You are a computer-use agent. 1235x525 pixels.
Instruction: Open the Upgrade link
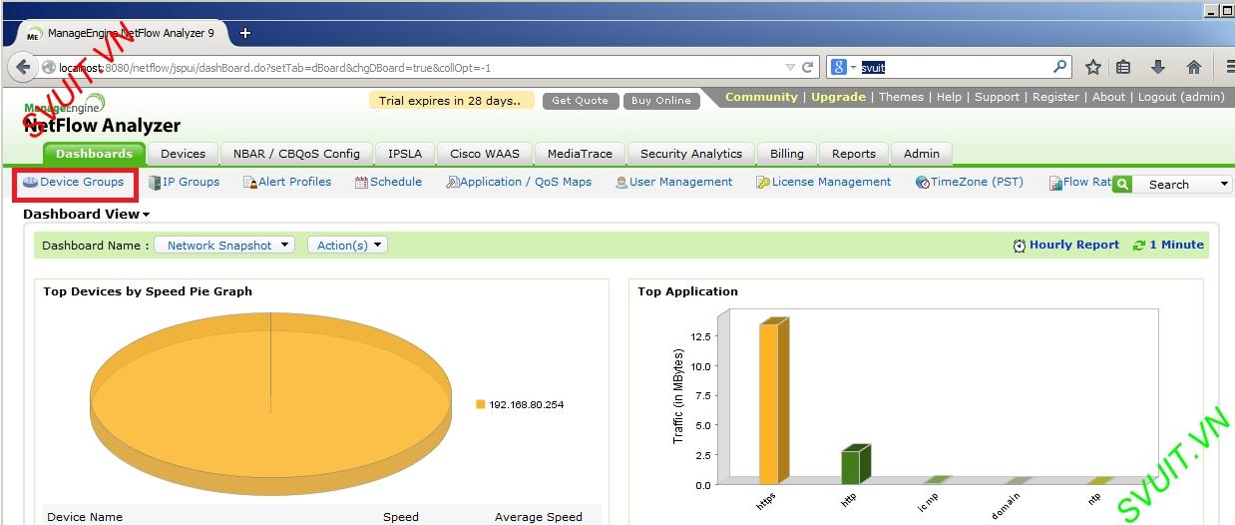[838, 97]
